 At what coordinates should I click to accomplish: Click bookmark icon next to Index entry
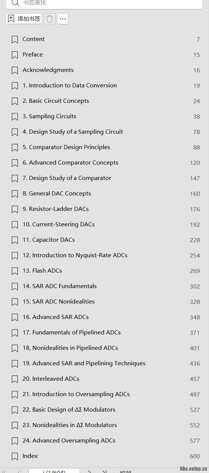tap(15, 456)
